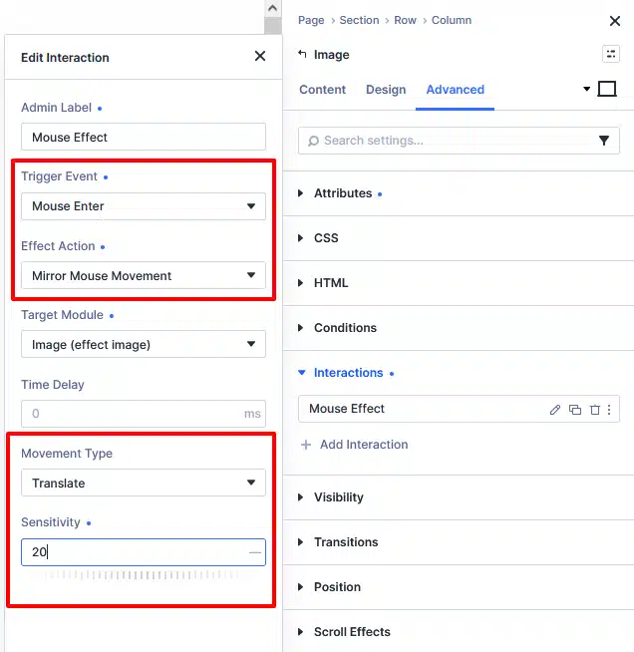The height and width of the screenshot is (652, 634).
Task: Go to Row in breadcrumb
Action: tap(405, 20)
